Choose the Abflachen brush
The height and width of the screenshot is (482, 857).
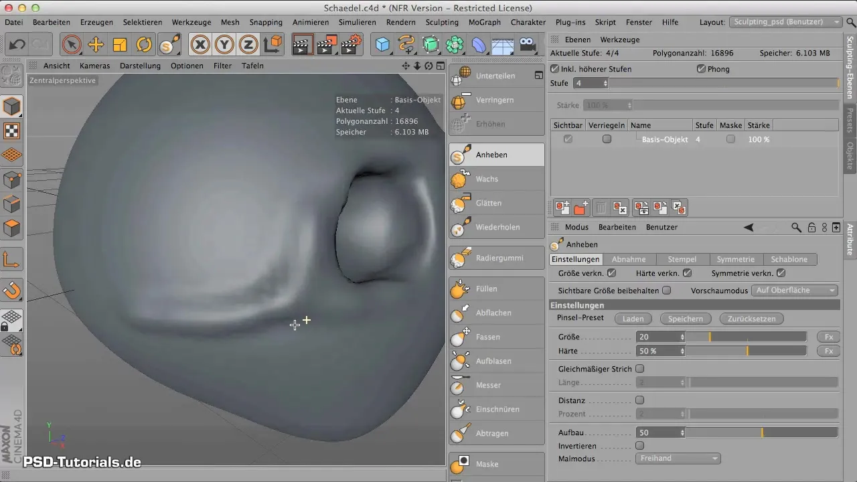(497, 313)
